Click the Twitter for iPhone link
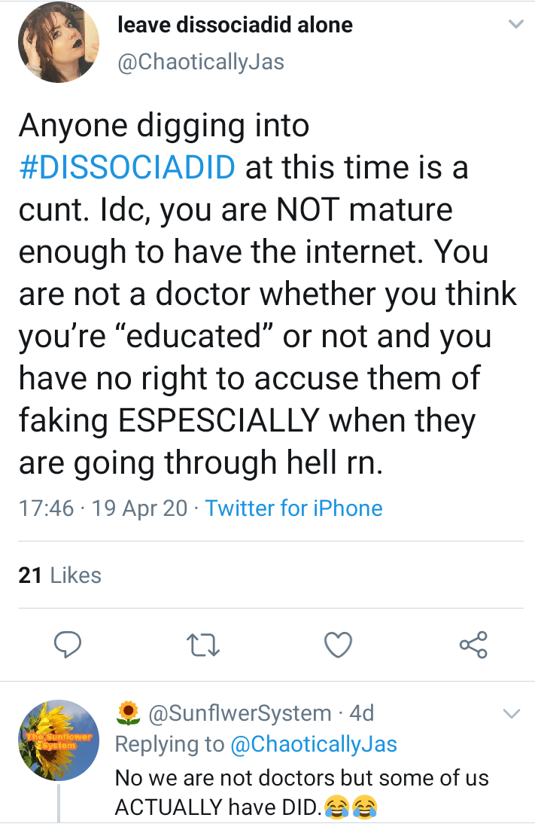This screenshot has height=836, width=535. (x=293, y=508)
